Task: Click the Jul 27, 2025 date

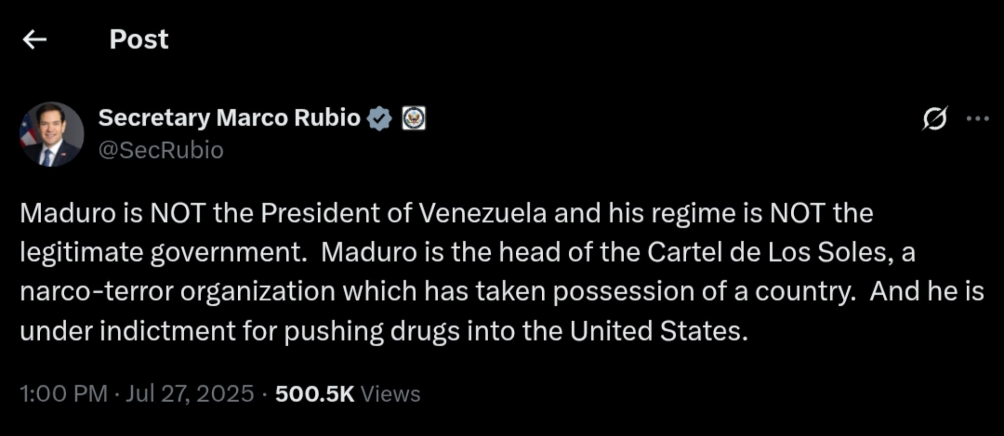Action: click(x=190, y=394)
